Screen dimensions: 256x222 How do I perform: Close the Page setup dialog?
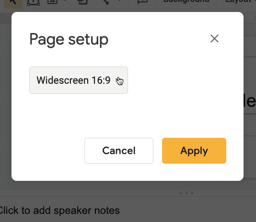214,39
